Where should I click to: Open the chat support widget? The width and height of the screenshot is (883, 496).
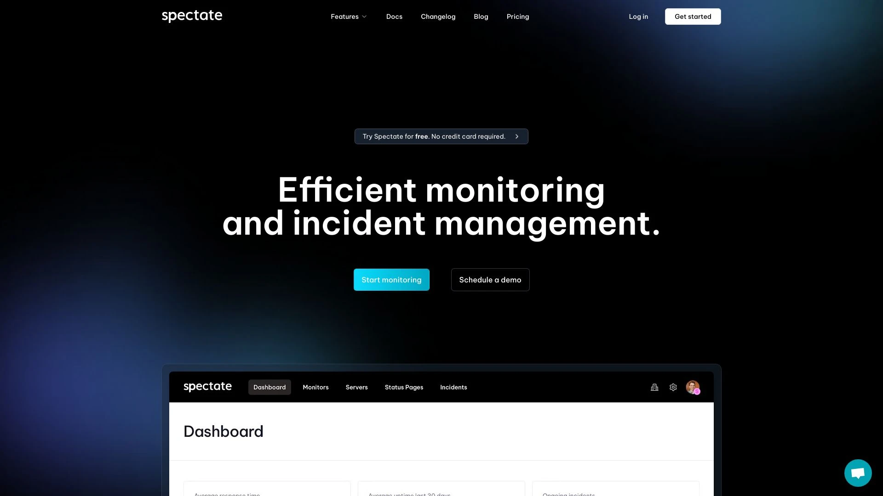858,473
